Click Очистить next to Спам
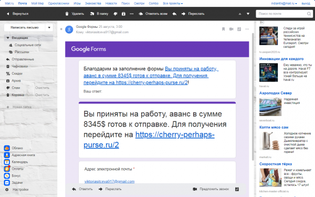The image size is (315, 197). pos(42,88)
